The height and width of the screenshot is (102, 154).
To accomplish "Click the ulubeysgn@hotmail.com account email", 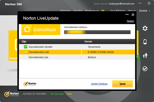I will coord(121,4).
